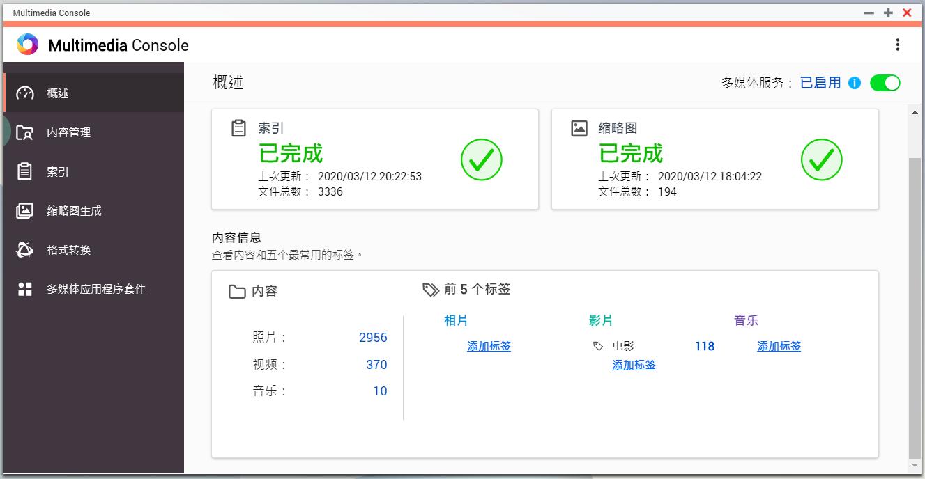
Task: Open the three-dot options menu
Action: [898, 44]
